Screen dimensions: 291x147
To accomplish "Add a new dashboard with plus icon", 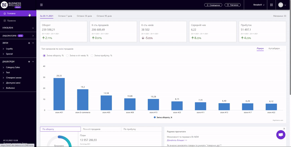I will pyautogui.click(x=29, y=61).
